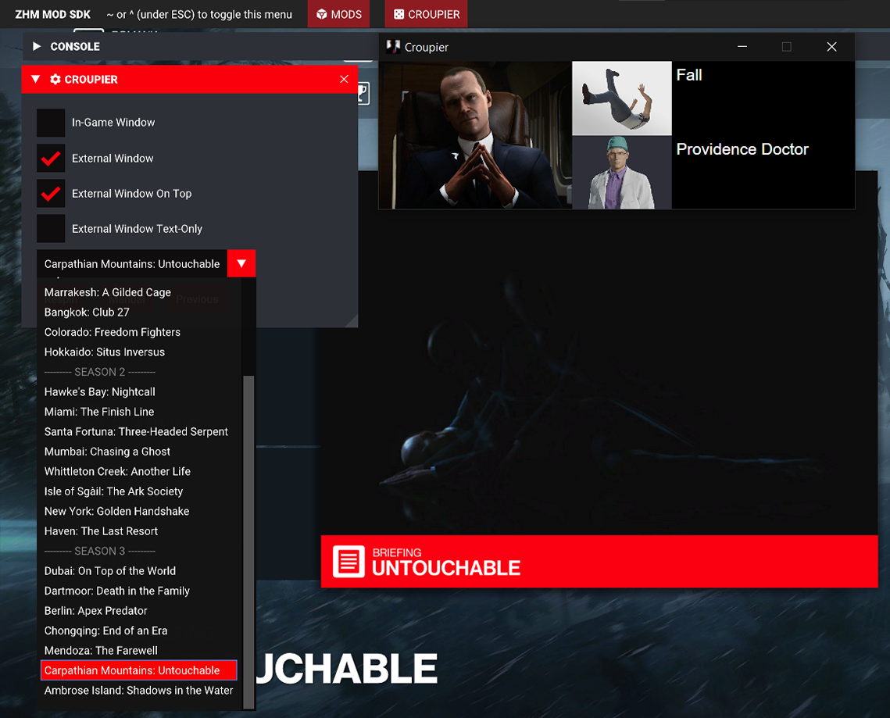Click the mission list scrollbar thumb
This screenshot has width=890, height=718.
click(248, 541)
